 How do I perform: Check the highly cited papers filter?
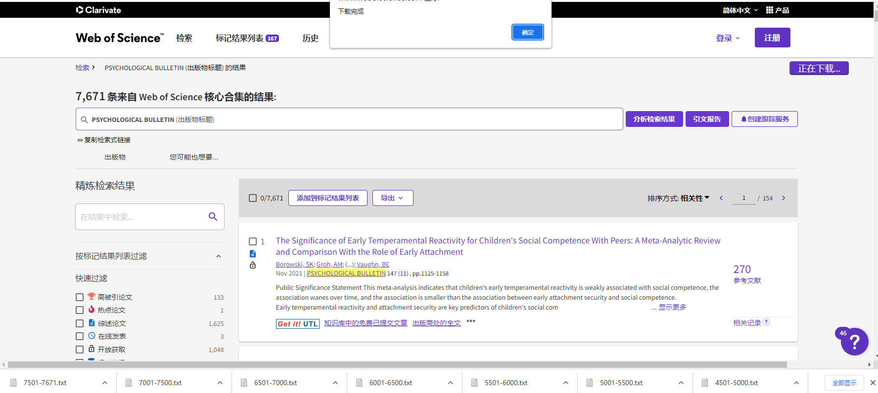80,297
